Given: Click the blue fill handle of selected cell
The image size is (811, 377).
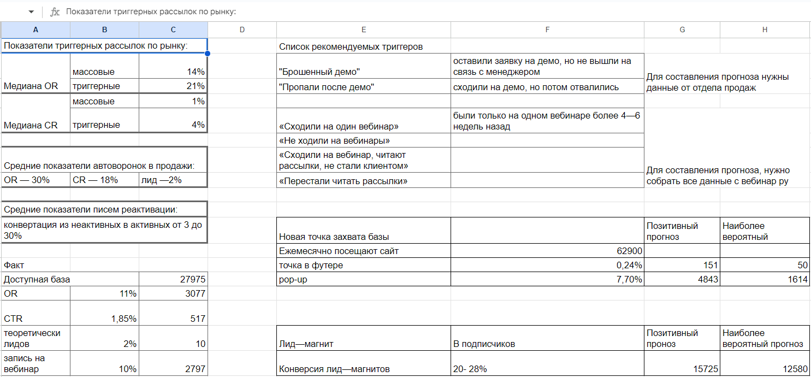Looking at the screenshot, I should click(x=208, y=53).
